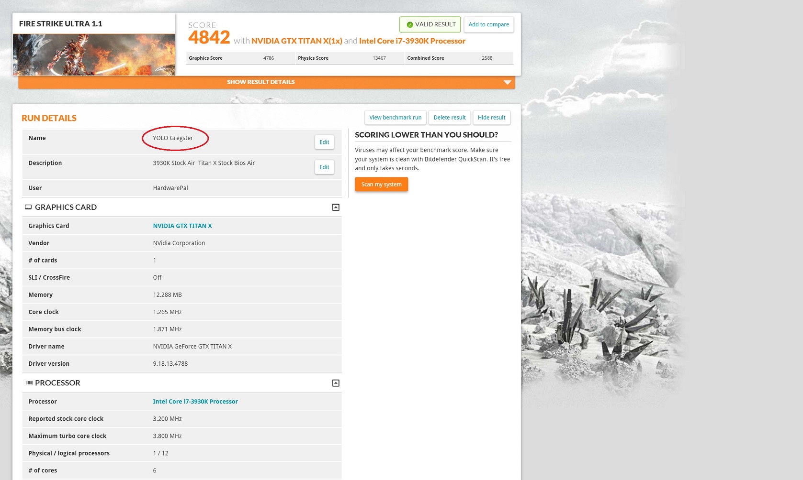Click the Fire Strike Ultra 1.1 title
The image size is (803, 480).
tap(60, 24)
